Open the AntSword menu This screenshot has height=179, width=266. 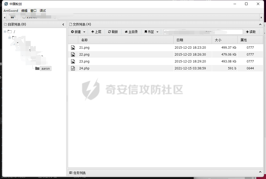(10, 10)
